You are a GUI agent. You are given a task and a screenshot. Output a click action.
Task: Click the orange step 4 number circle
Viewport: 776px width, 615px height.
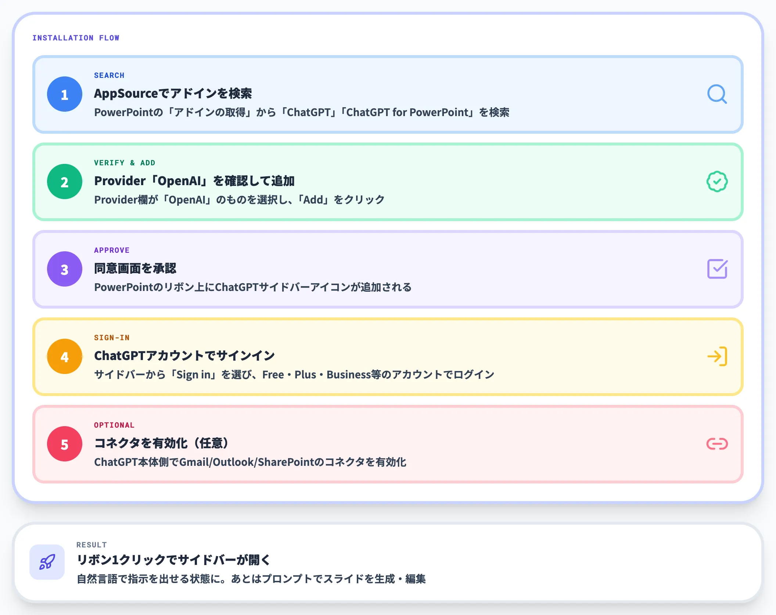pyautogui.click(x=65, y=356)
